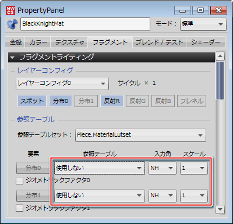Select the フラグメント tab

110,42
